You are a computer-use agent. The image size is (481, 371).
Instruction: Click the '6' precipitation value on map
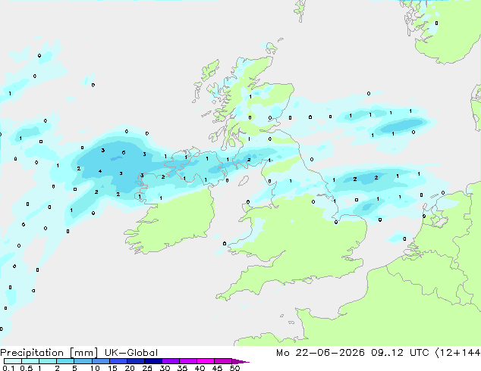[124, 152]
